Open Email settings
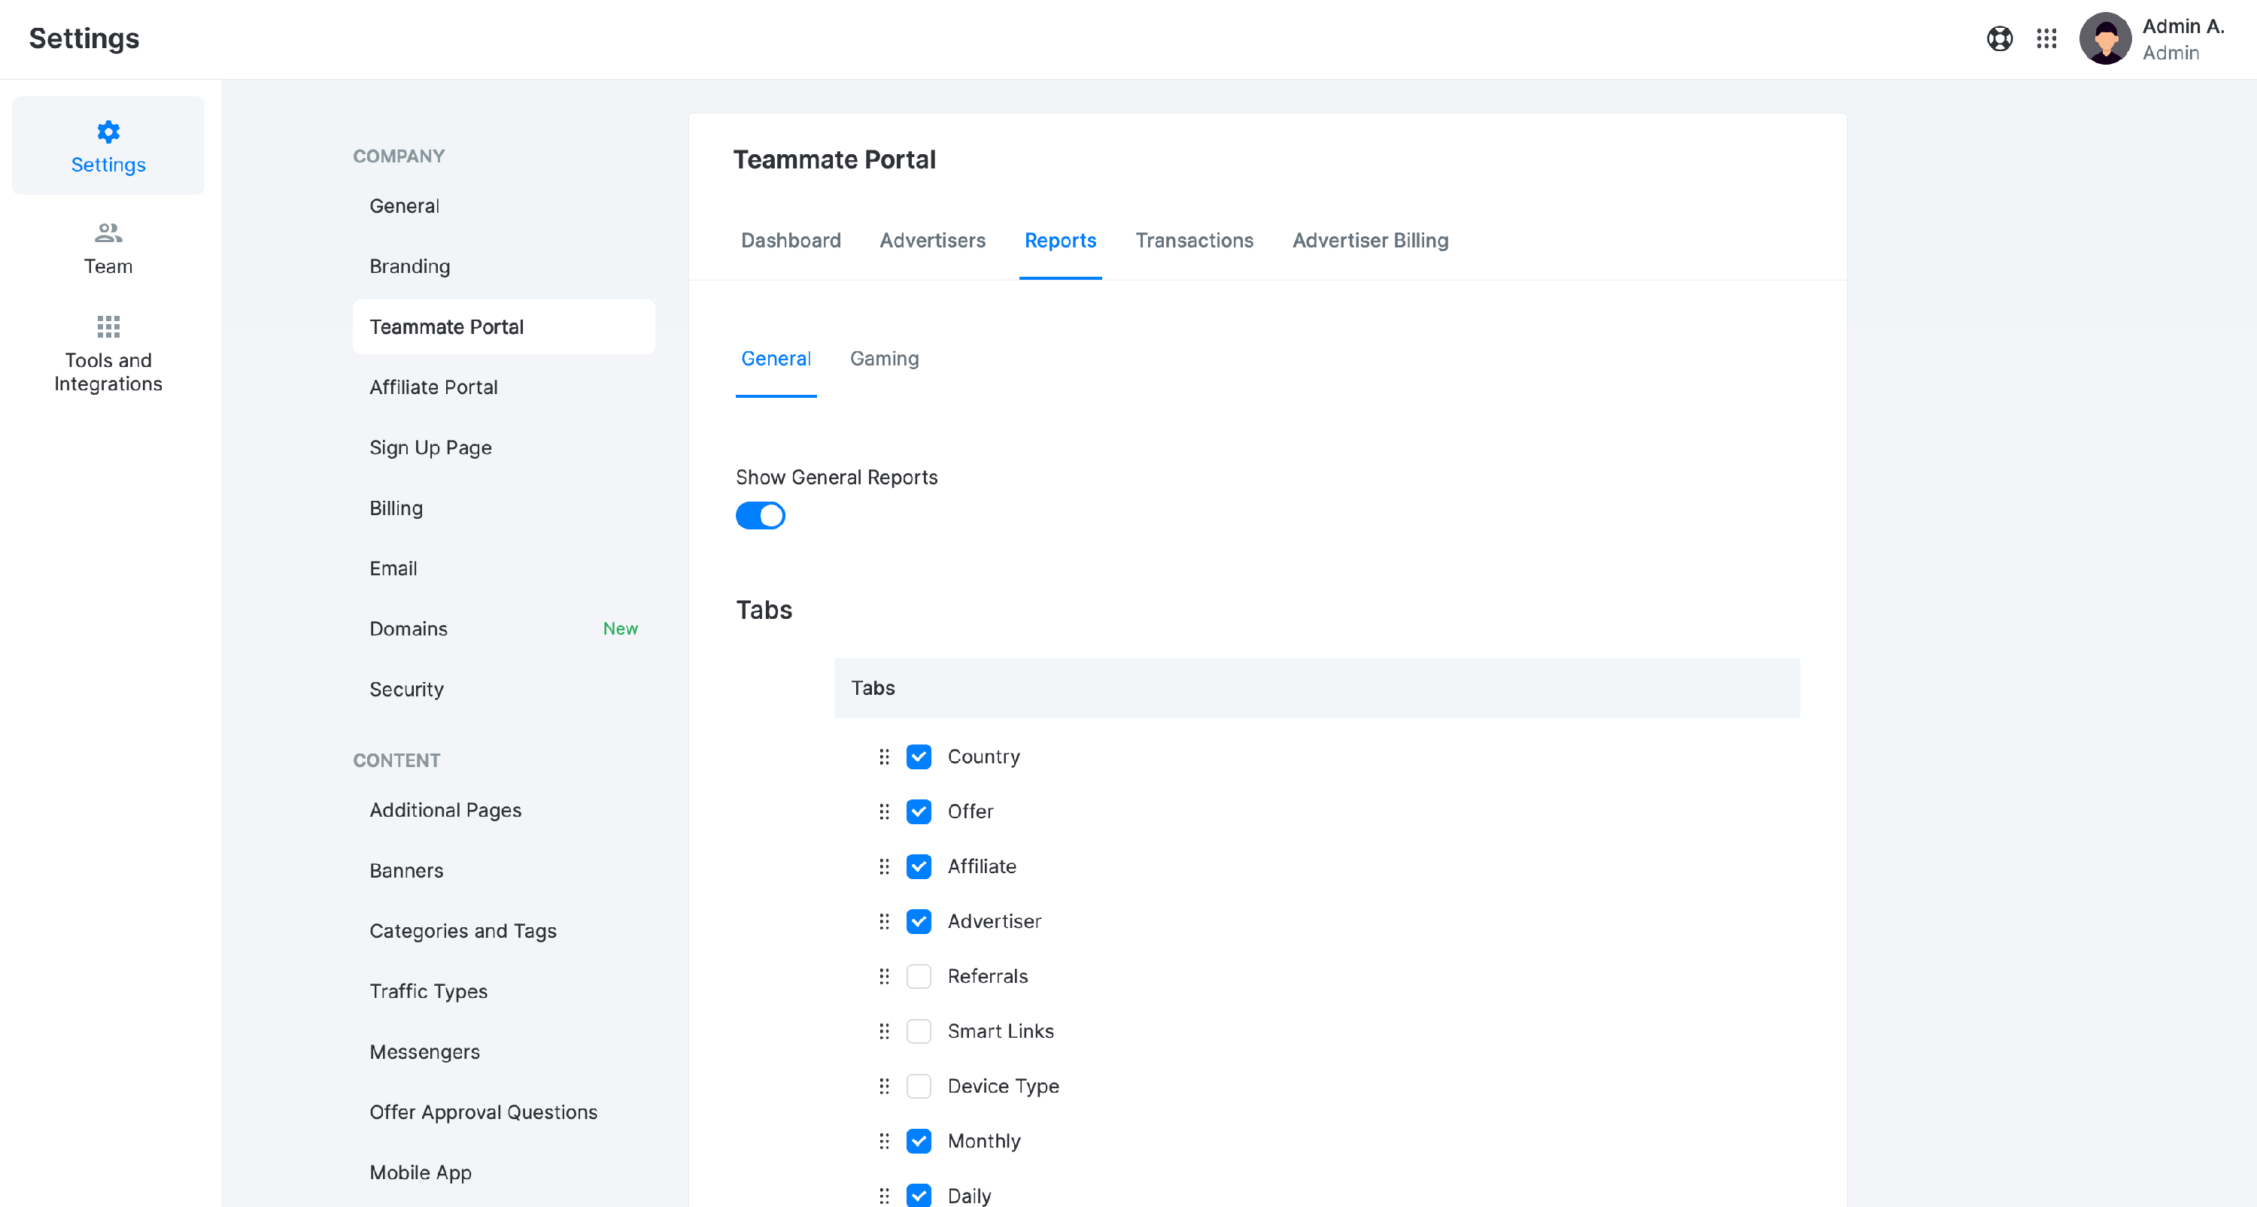 504,569
